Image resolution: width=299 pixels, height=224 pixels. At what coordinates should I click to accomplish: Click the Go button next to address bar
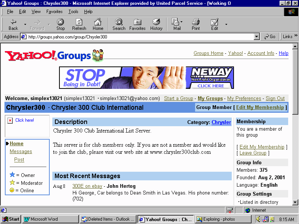pyautogui.click(x=269, y=37)
